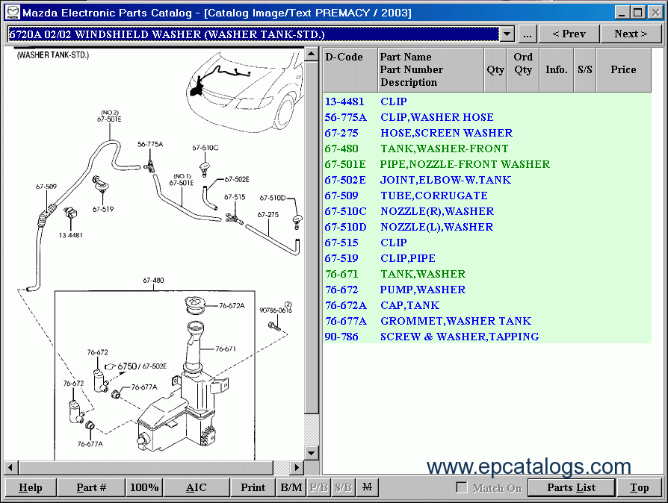The height and width of the screenshot is (503, 668).
Task: Click the Qty column header
Action: [x=495, y=70]
